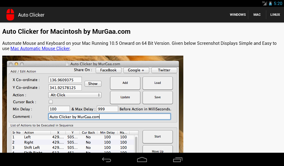Image resolution: width=284 pixels, height=166 pixels.
Task: Tap the home navigation icon
Action: (142, 160)
